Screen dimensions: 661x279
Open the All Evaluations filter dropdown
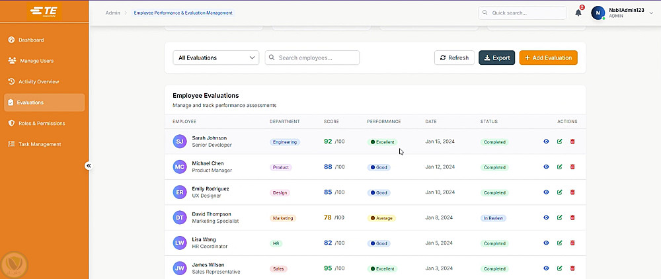(x=215, y=58)
